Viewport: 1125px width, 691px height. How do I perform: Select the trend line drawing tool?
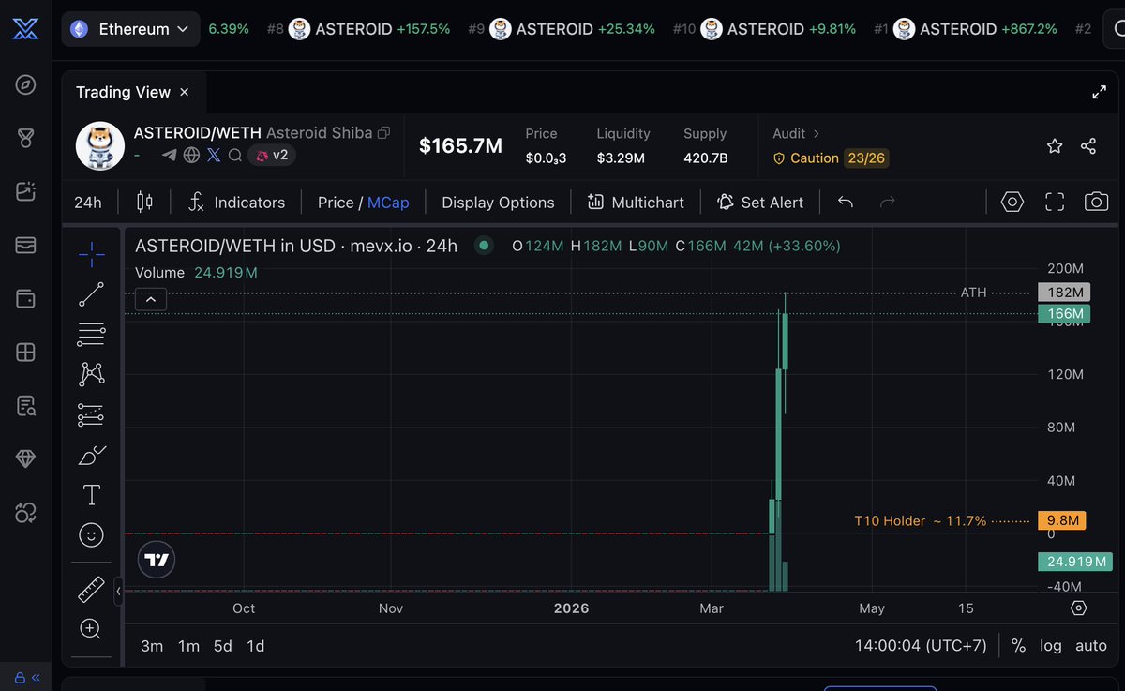(91, 294)
